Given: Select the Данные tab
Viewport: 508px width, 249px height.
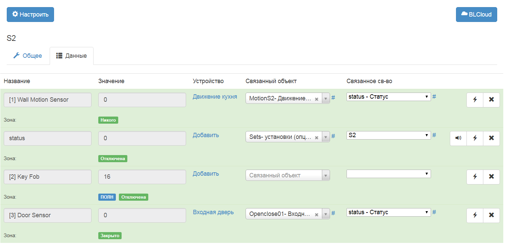Looking at the screenshot, I should 72,56.
